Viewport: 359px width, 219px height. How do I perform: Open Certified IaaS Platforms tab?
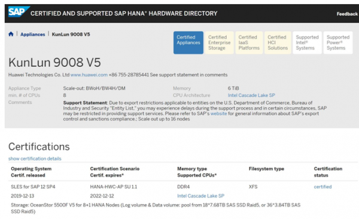pos(249,42)
